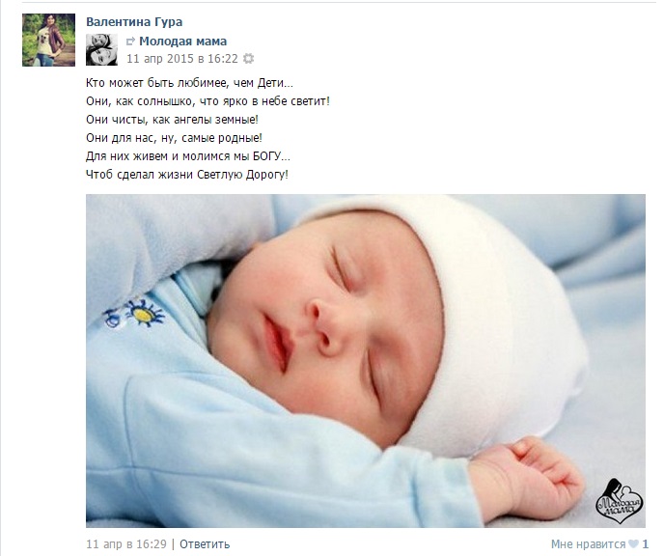Open the Молодая мама group avatar thumbnail
Viewport: 664px width, 556px height.
[101, 50]
